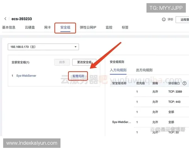Switch to the 云硬盘 tab
The width and height of the screenshot is (189, 151).
30,27
